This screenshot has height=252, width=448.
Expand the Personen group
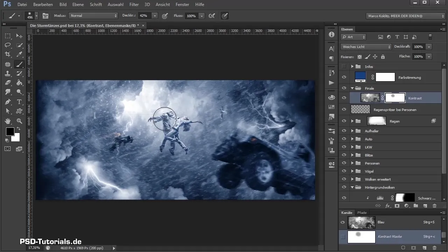click(352, 163)
